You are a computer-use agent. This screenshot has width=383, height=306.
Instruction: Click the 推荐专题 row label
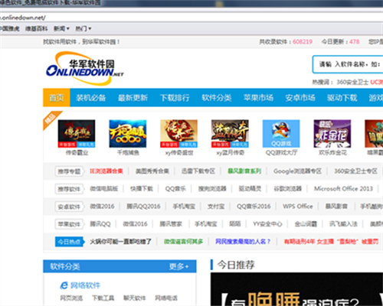coord(69,171)
